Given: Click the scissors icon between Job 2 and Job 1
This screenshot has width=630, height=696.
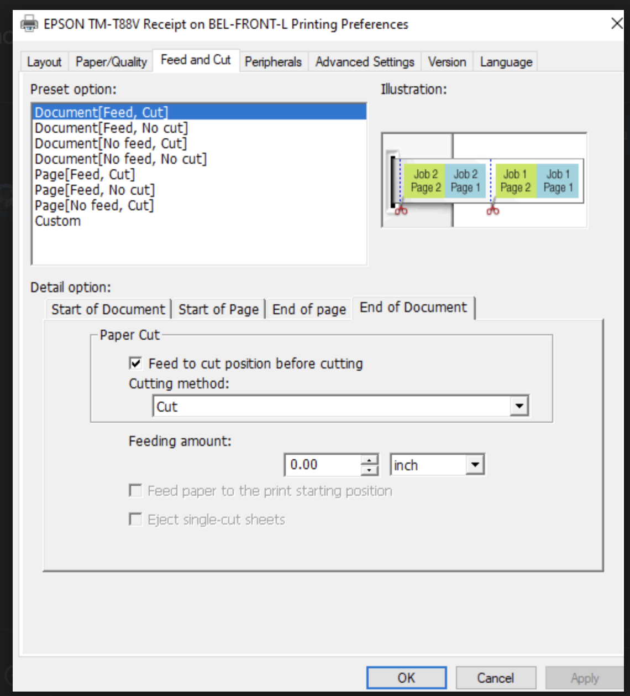Looking at the screenshot, I should [493, 210].
